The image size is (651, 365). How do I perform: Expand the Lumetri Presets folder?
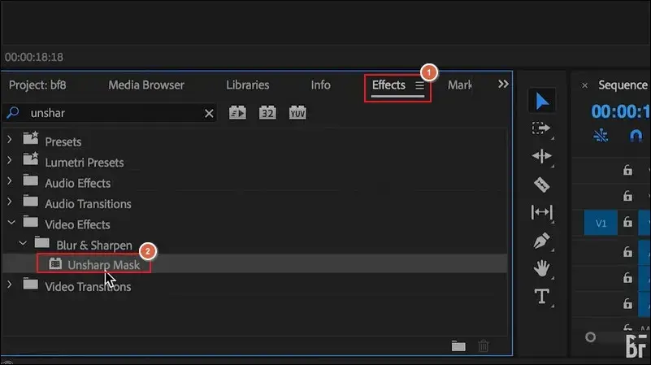tap(10, 162)
